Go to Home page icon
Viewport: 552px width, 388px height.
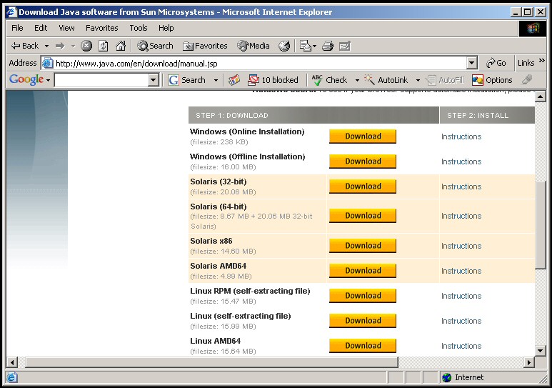pyautogui.click(x=121, y=46)
